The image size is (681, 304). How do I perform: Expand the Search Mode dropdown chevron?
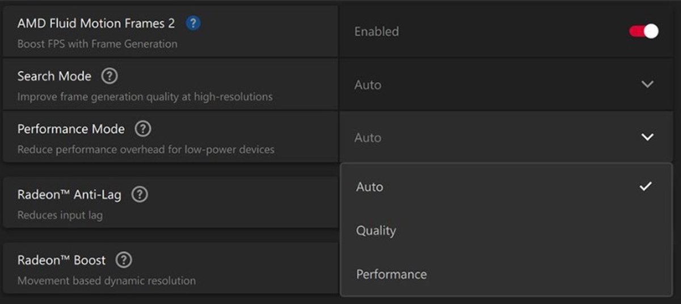tap(647, 85)
